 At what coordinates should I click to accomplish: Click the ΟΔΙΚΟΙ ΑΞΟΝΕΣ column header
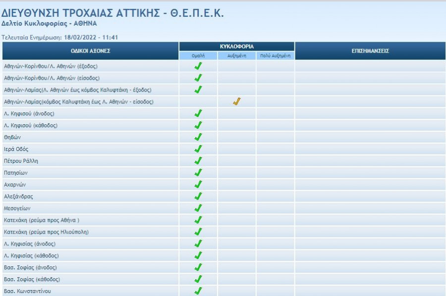(90, 51)
